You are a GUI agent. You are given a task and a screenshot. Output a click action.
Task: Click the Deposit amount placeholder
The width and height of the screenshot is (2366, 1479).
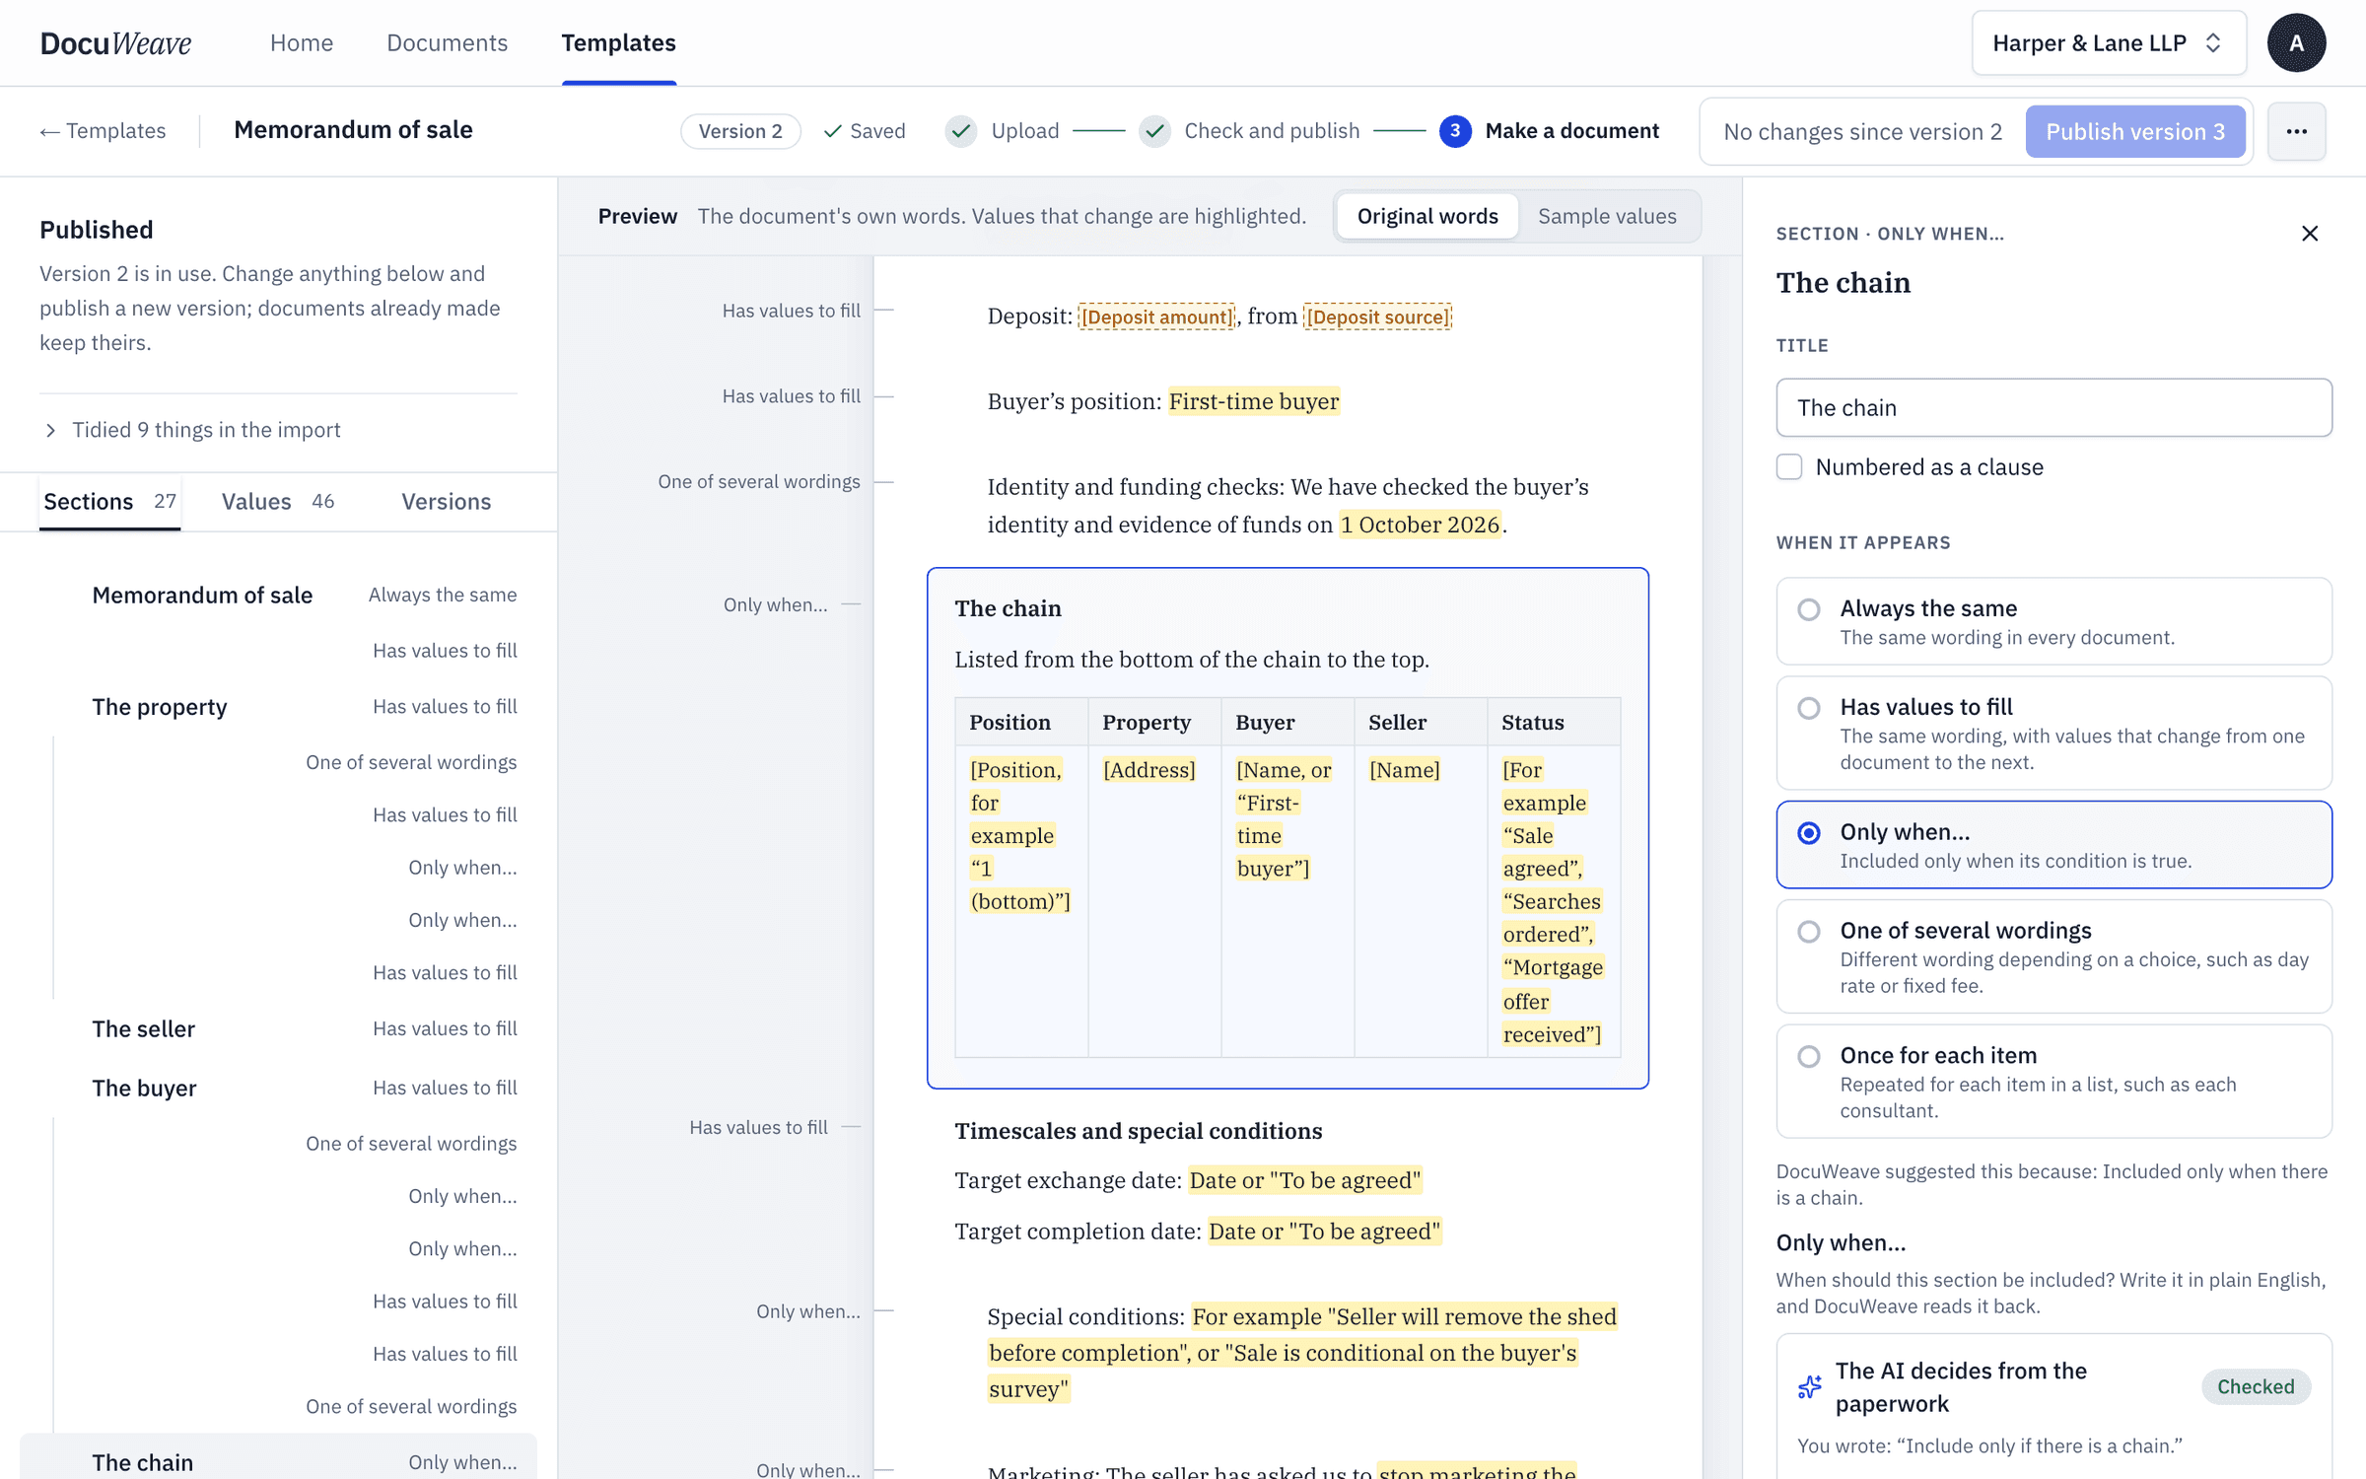pyautogui.click(x=1155, y=317)
